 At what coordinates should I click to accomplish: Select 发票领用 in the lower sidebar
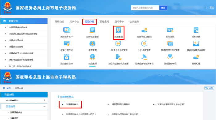[x=14, y=118]
